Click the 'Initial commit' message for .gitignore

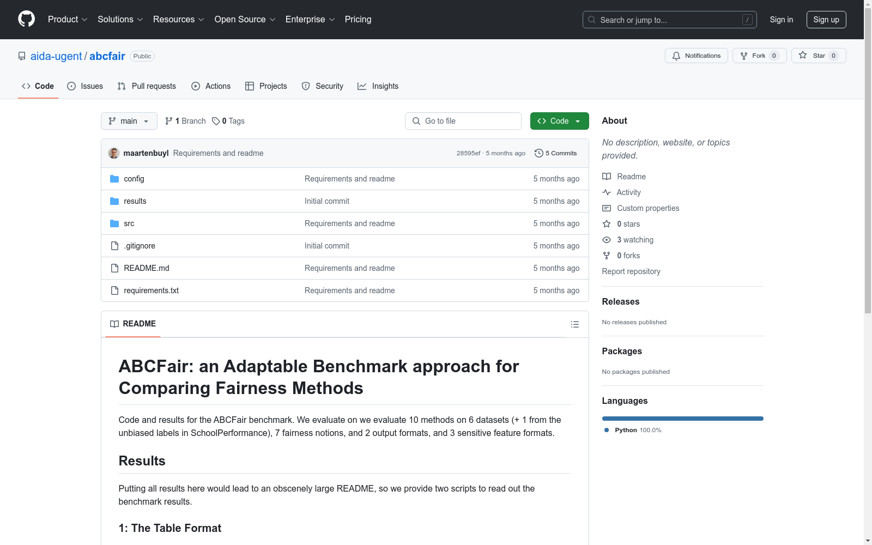coord(327,246)
